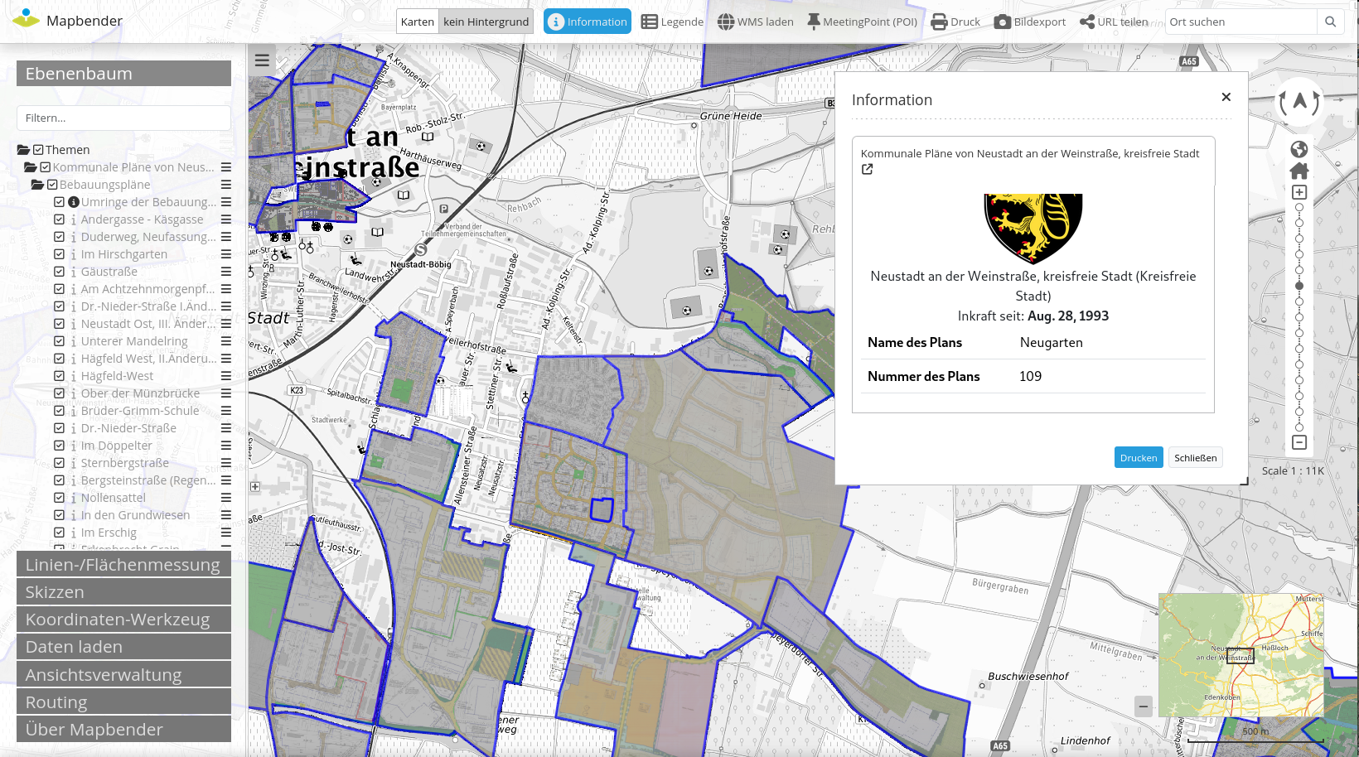
Task: Click the hamburger icon on the map edge
Action: click(x=262, y=59)
